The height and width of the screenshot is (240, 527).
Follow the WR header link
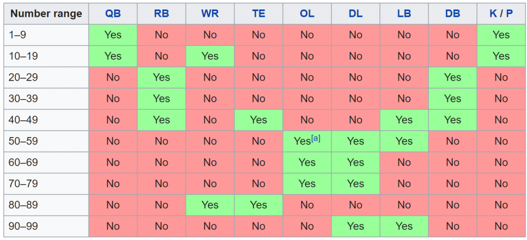[x=210, y=14]
